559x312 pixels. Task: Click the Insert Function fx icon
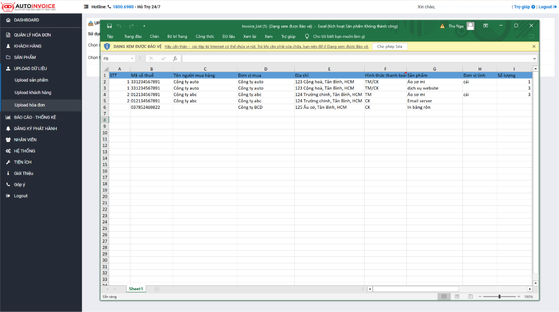(x=175, y=58)
